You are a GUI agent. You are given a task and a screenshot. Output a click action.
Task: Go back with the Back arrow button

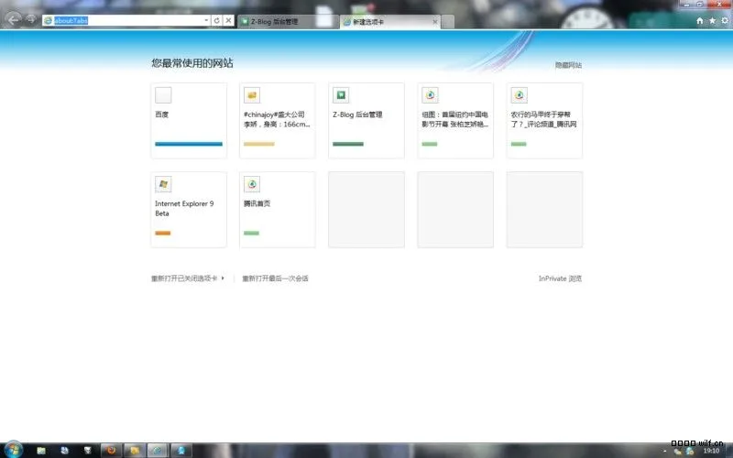click(14, 19)
